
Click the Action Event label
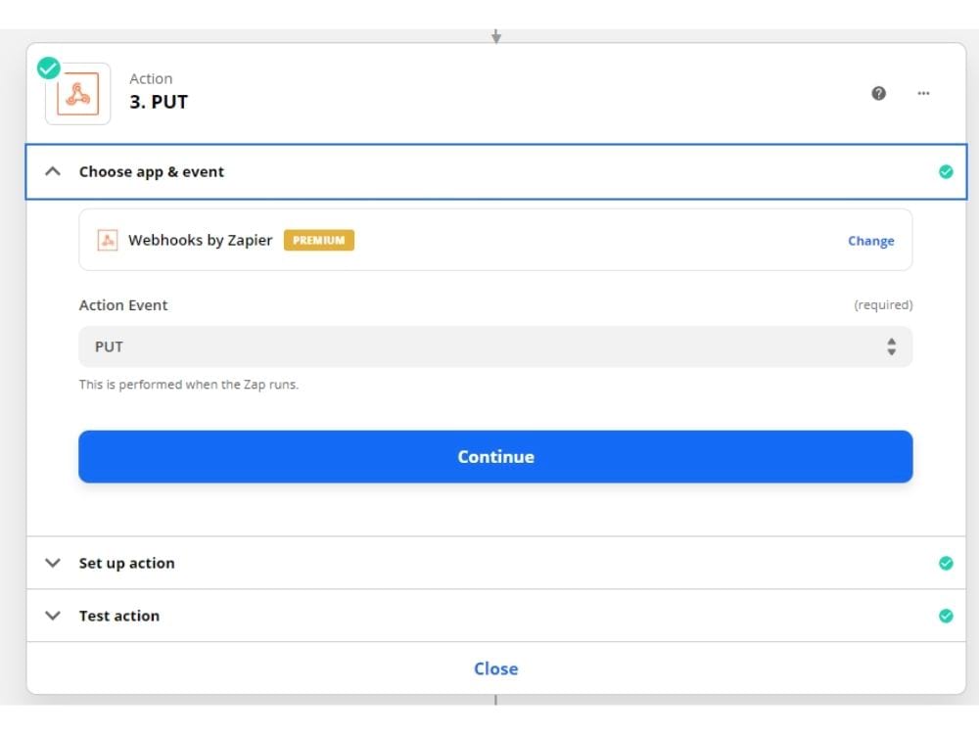click(x=123, y=305)
